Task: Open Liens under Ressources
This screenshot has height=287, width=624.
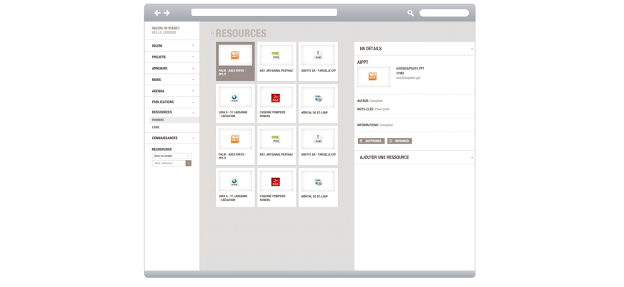Action: pyautogui.click(x=156, y=127)
